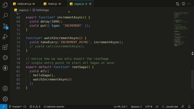
Task: Close the sagas.js tab
Action: tap(90, 4)
